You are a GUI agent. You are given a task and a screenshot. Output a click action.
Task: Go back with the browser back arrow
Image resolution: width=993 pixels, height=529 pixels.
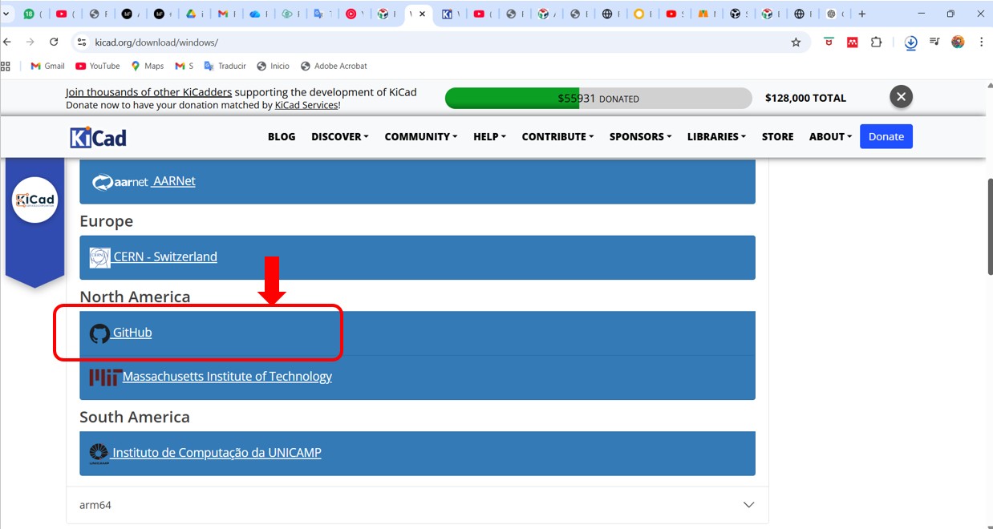[x=8, y=42]
